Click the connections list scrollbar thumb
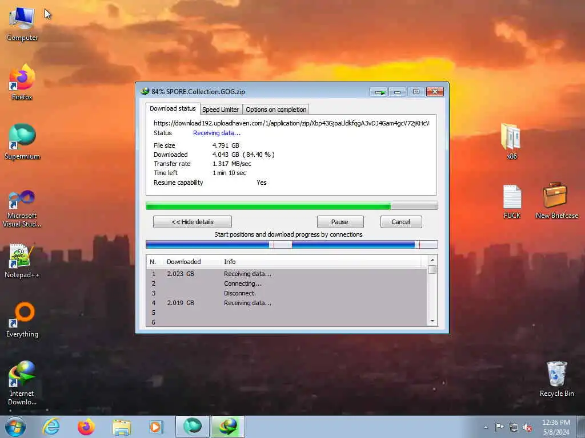 pos(432,269)
